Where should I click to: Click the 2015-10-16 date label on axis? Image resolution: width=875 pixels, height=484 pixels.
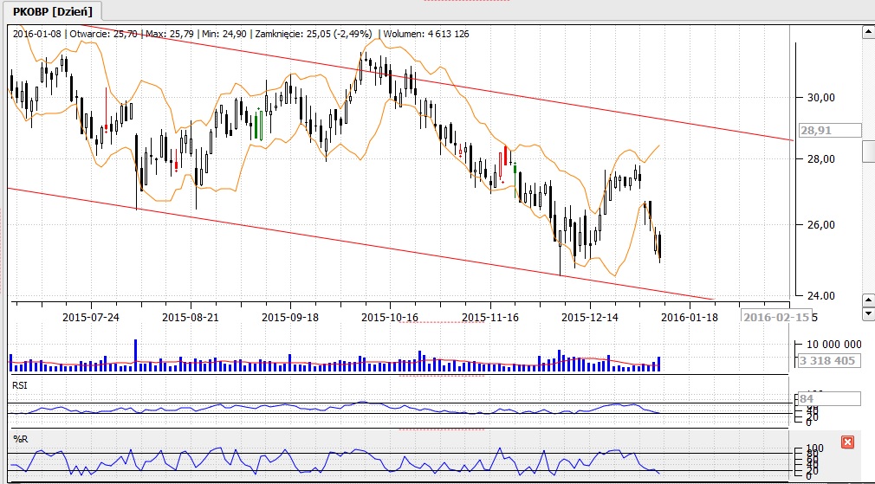click(389, 317)
